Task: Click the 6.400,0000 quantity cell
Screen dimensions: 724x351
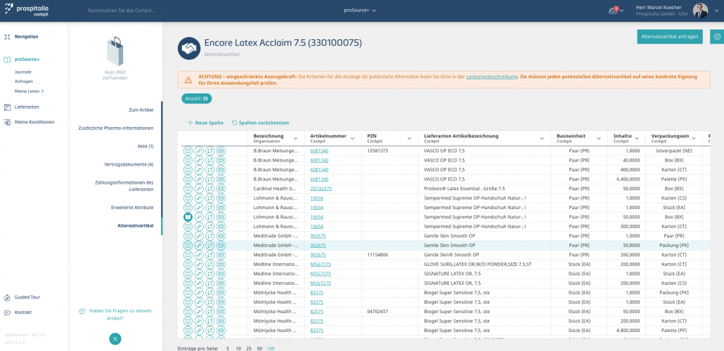Action: 626,179
